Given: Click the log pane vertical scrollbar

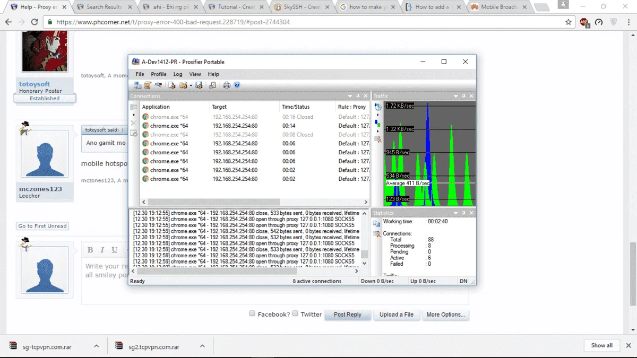Looking at the screenshot, I should pyautogui.click(x=364, y=237).
